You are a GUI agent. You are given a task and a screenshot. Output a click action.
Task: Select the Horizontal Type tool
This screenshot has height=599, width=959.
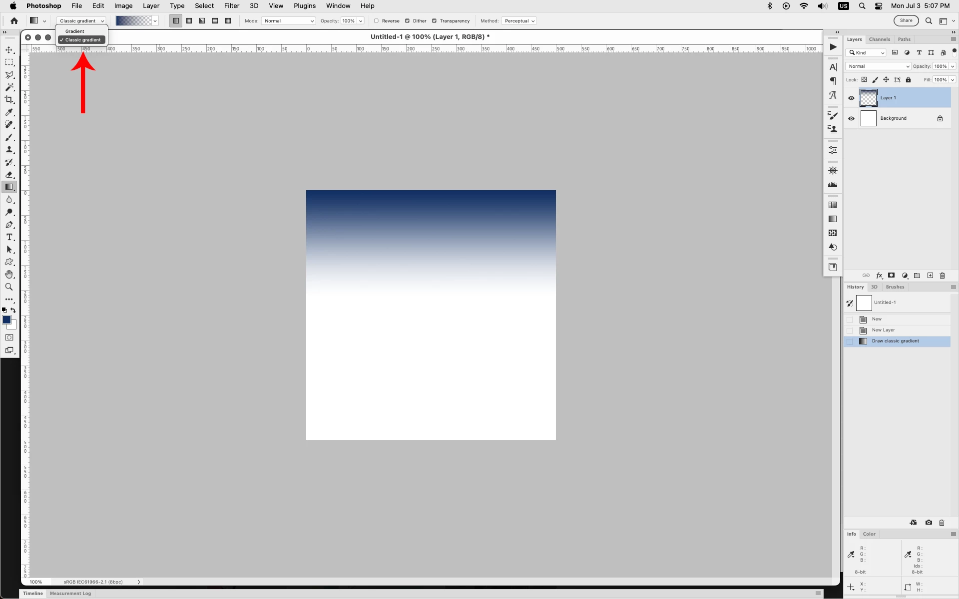click(9, 237)
